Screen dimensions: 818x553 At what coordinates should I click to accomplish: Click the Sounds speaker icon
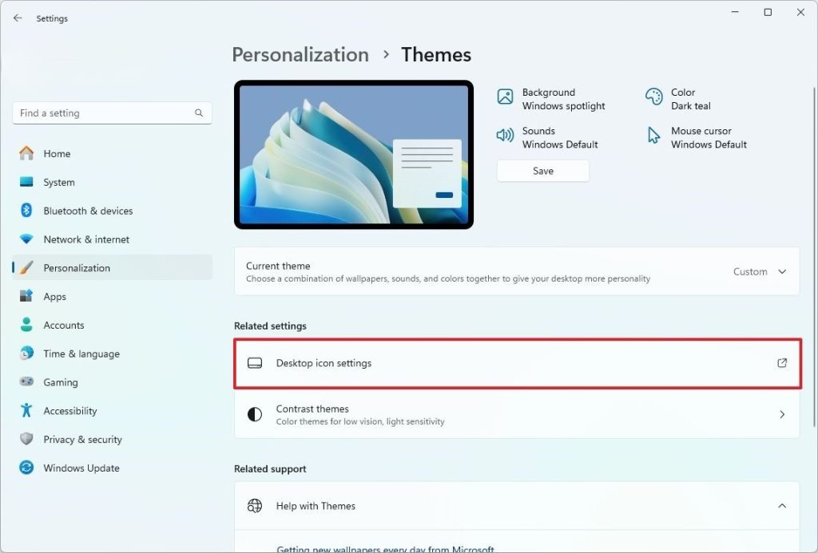505,136
